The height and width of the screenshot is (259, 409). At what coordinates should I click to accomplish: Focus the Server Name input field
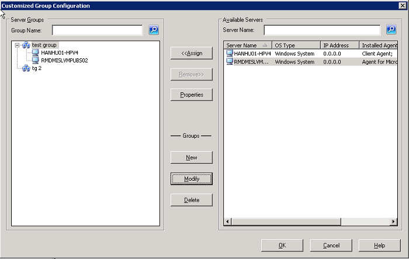(322, 30)
